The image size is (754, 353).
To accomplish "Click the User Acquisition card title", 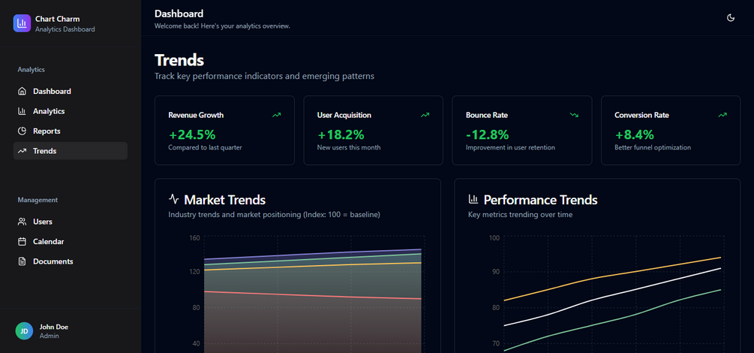I will pyautogui.click(x=344, y=115).
